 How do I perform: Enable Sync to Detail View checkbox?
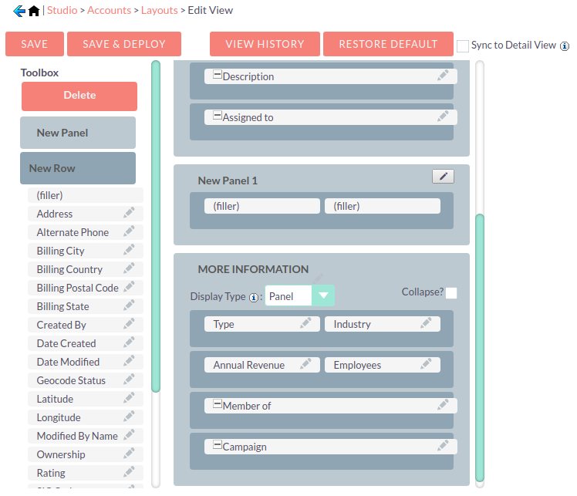tap(463, 46)
